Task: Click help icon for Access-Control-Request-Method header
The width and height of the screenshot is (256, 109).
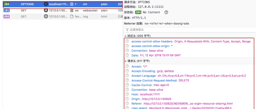Action: click(x=127, y=80)
